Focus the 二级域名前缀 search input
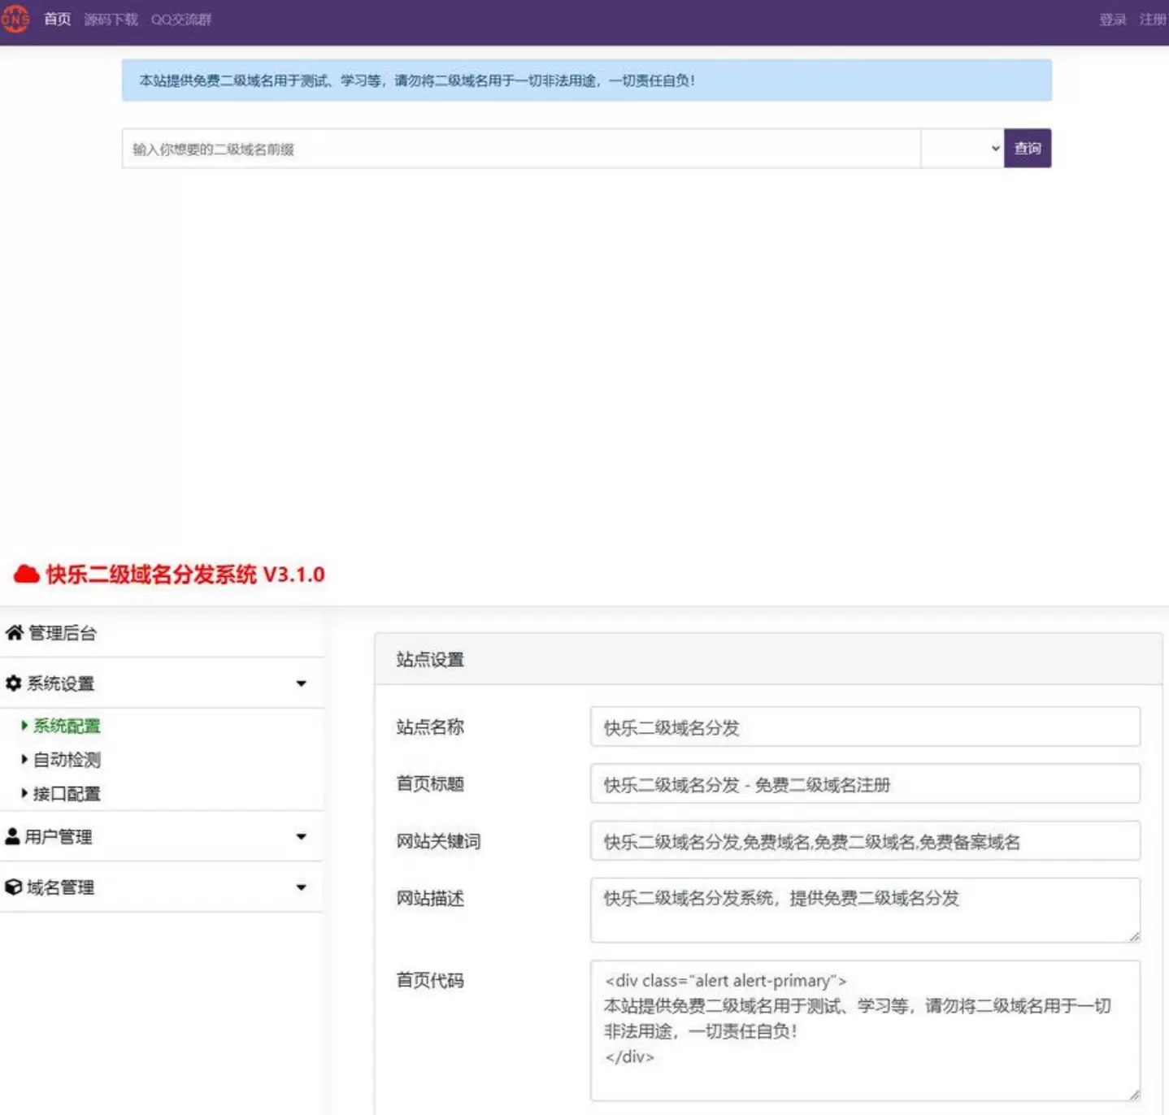The height and width of the screenshot is (1115, 1169). point(521,148)
